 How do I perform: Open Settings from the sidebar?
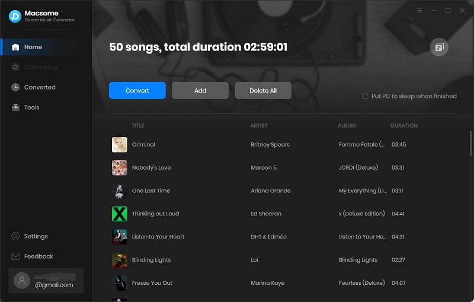click(x=46, y=236)
